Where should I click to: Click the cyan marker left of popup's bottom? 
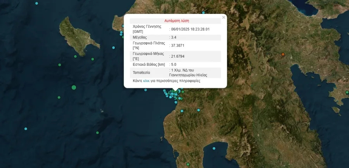[145, 90]
